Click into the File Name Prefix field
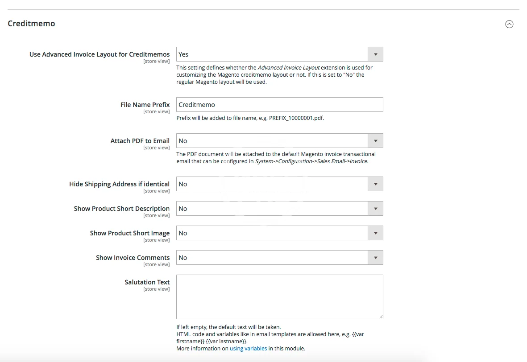 [279, 105]
